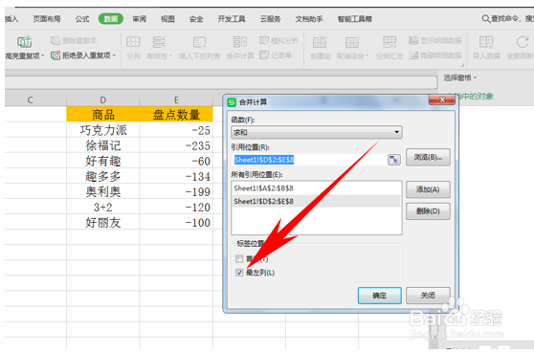This screenshot has height=353, width=534.
Task: Select Sheet1!$A$2:$B$8 in reference list
Action: pyautogui.click(x=317, y=188)
